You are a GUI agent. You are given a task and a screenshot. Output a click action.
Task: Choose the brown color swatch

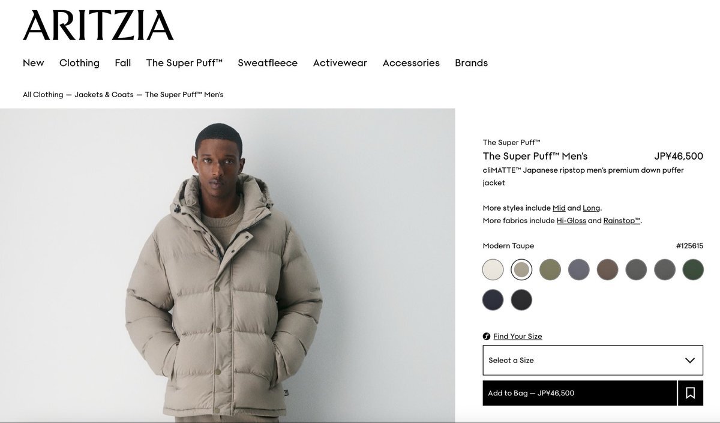pyautogui.click(x=607, y=269)
